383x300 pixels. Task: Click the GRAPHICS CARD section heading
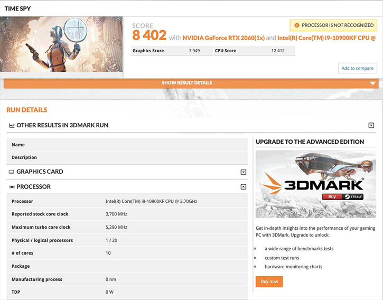[x=40, y=172]
